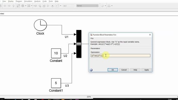Open the Code menu

tap(44, 1)
